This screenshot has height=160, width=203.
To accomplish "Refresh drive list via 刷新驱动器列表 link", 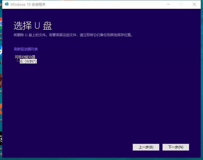I will [26, 49].
